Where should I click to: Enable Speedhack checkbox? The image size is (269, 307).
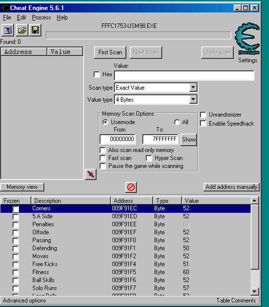[203, 124]
